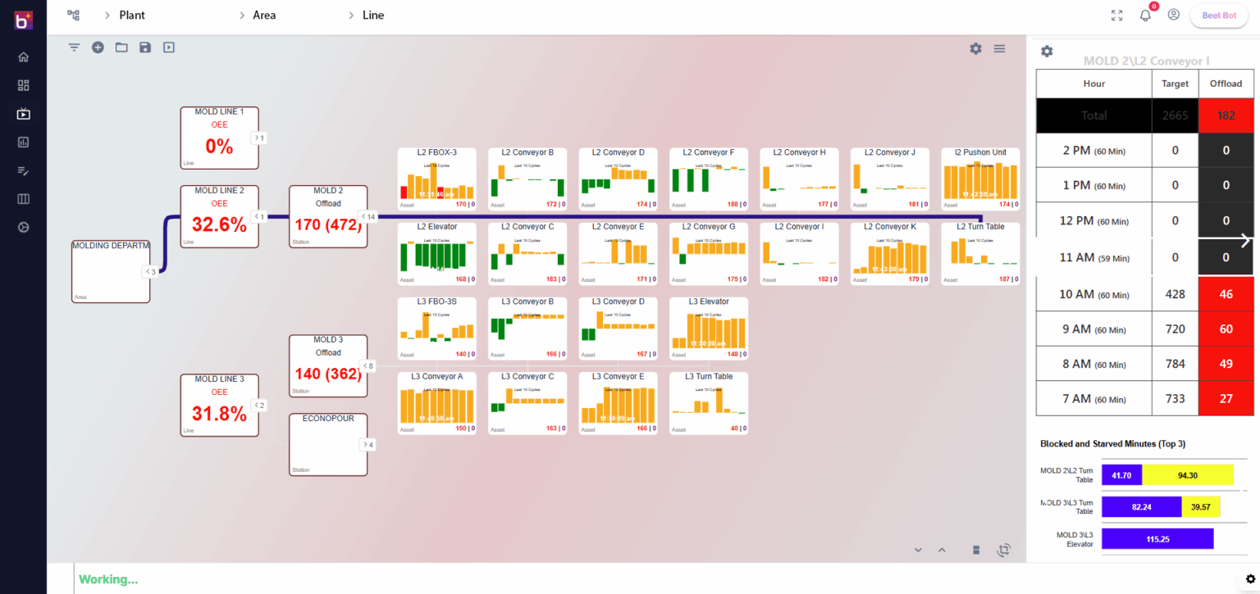This screenshot has height=594, width=1260.
Task: Open the notifications bell
Action: [1145, 16]
